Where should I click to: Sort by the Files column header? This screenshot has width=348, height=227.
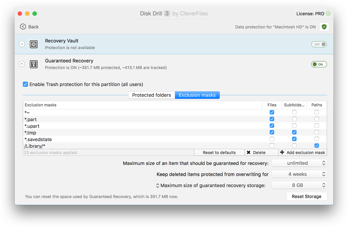tap(272, 105)
